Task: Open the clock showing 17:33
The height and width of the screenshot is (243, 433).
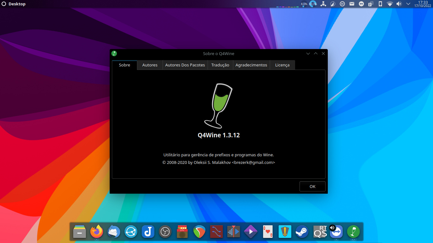Action: point(423,4)
